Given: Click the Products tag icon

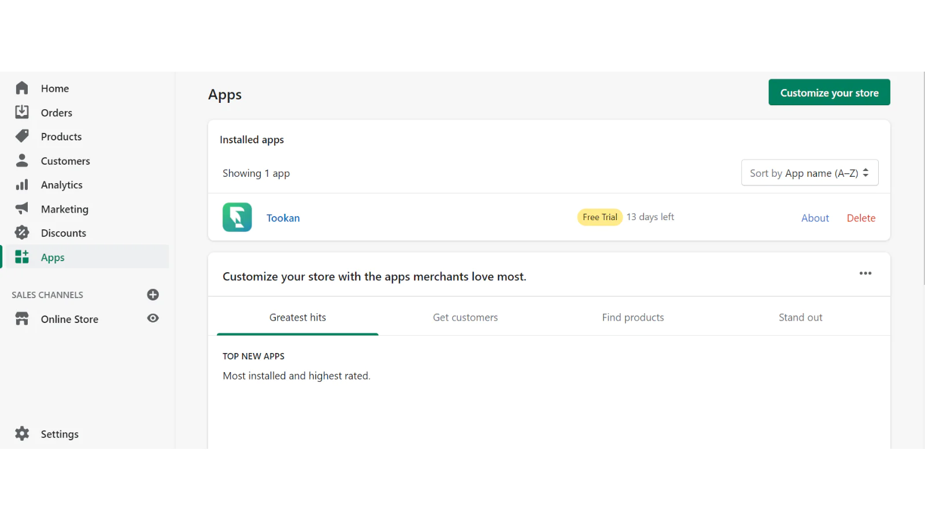Looking at the screenshot, I should (x=22, y=136).
